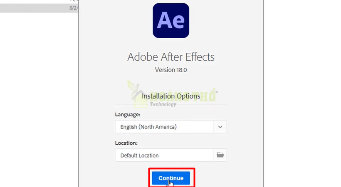Image resolution: width=341 pixels, height=187 pixels.
Task: Select the partially hidden file row above 8/2
Action: coord(39,1)
